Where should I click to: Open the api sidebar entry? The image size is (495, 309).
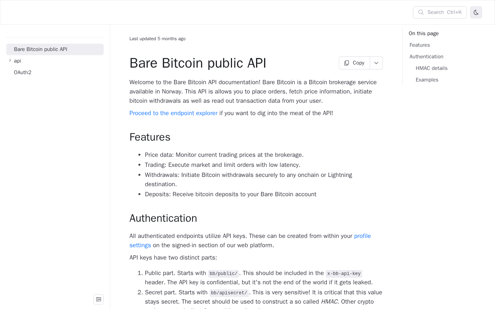(17, 61)
